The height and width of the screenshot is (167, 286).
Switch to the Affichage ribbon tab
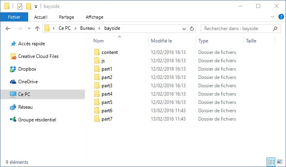(94, 17)
